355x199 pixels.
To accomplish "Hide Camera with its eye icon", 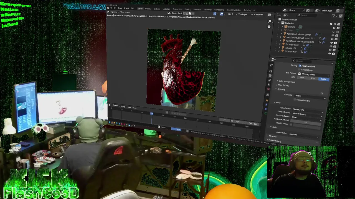I will [334, 28].
